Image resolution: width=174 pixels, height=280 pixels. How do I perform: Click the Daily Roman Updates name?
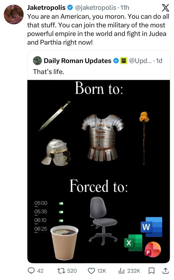77,60
